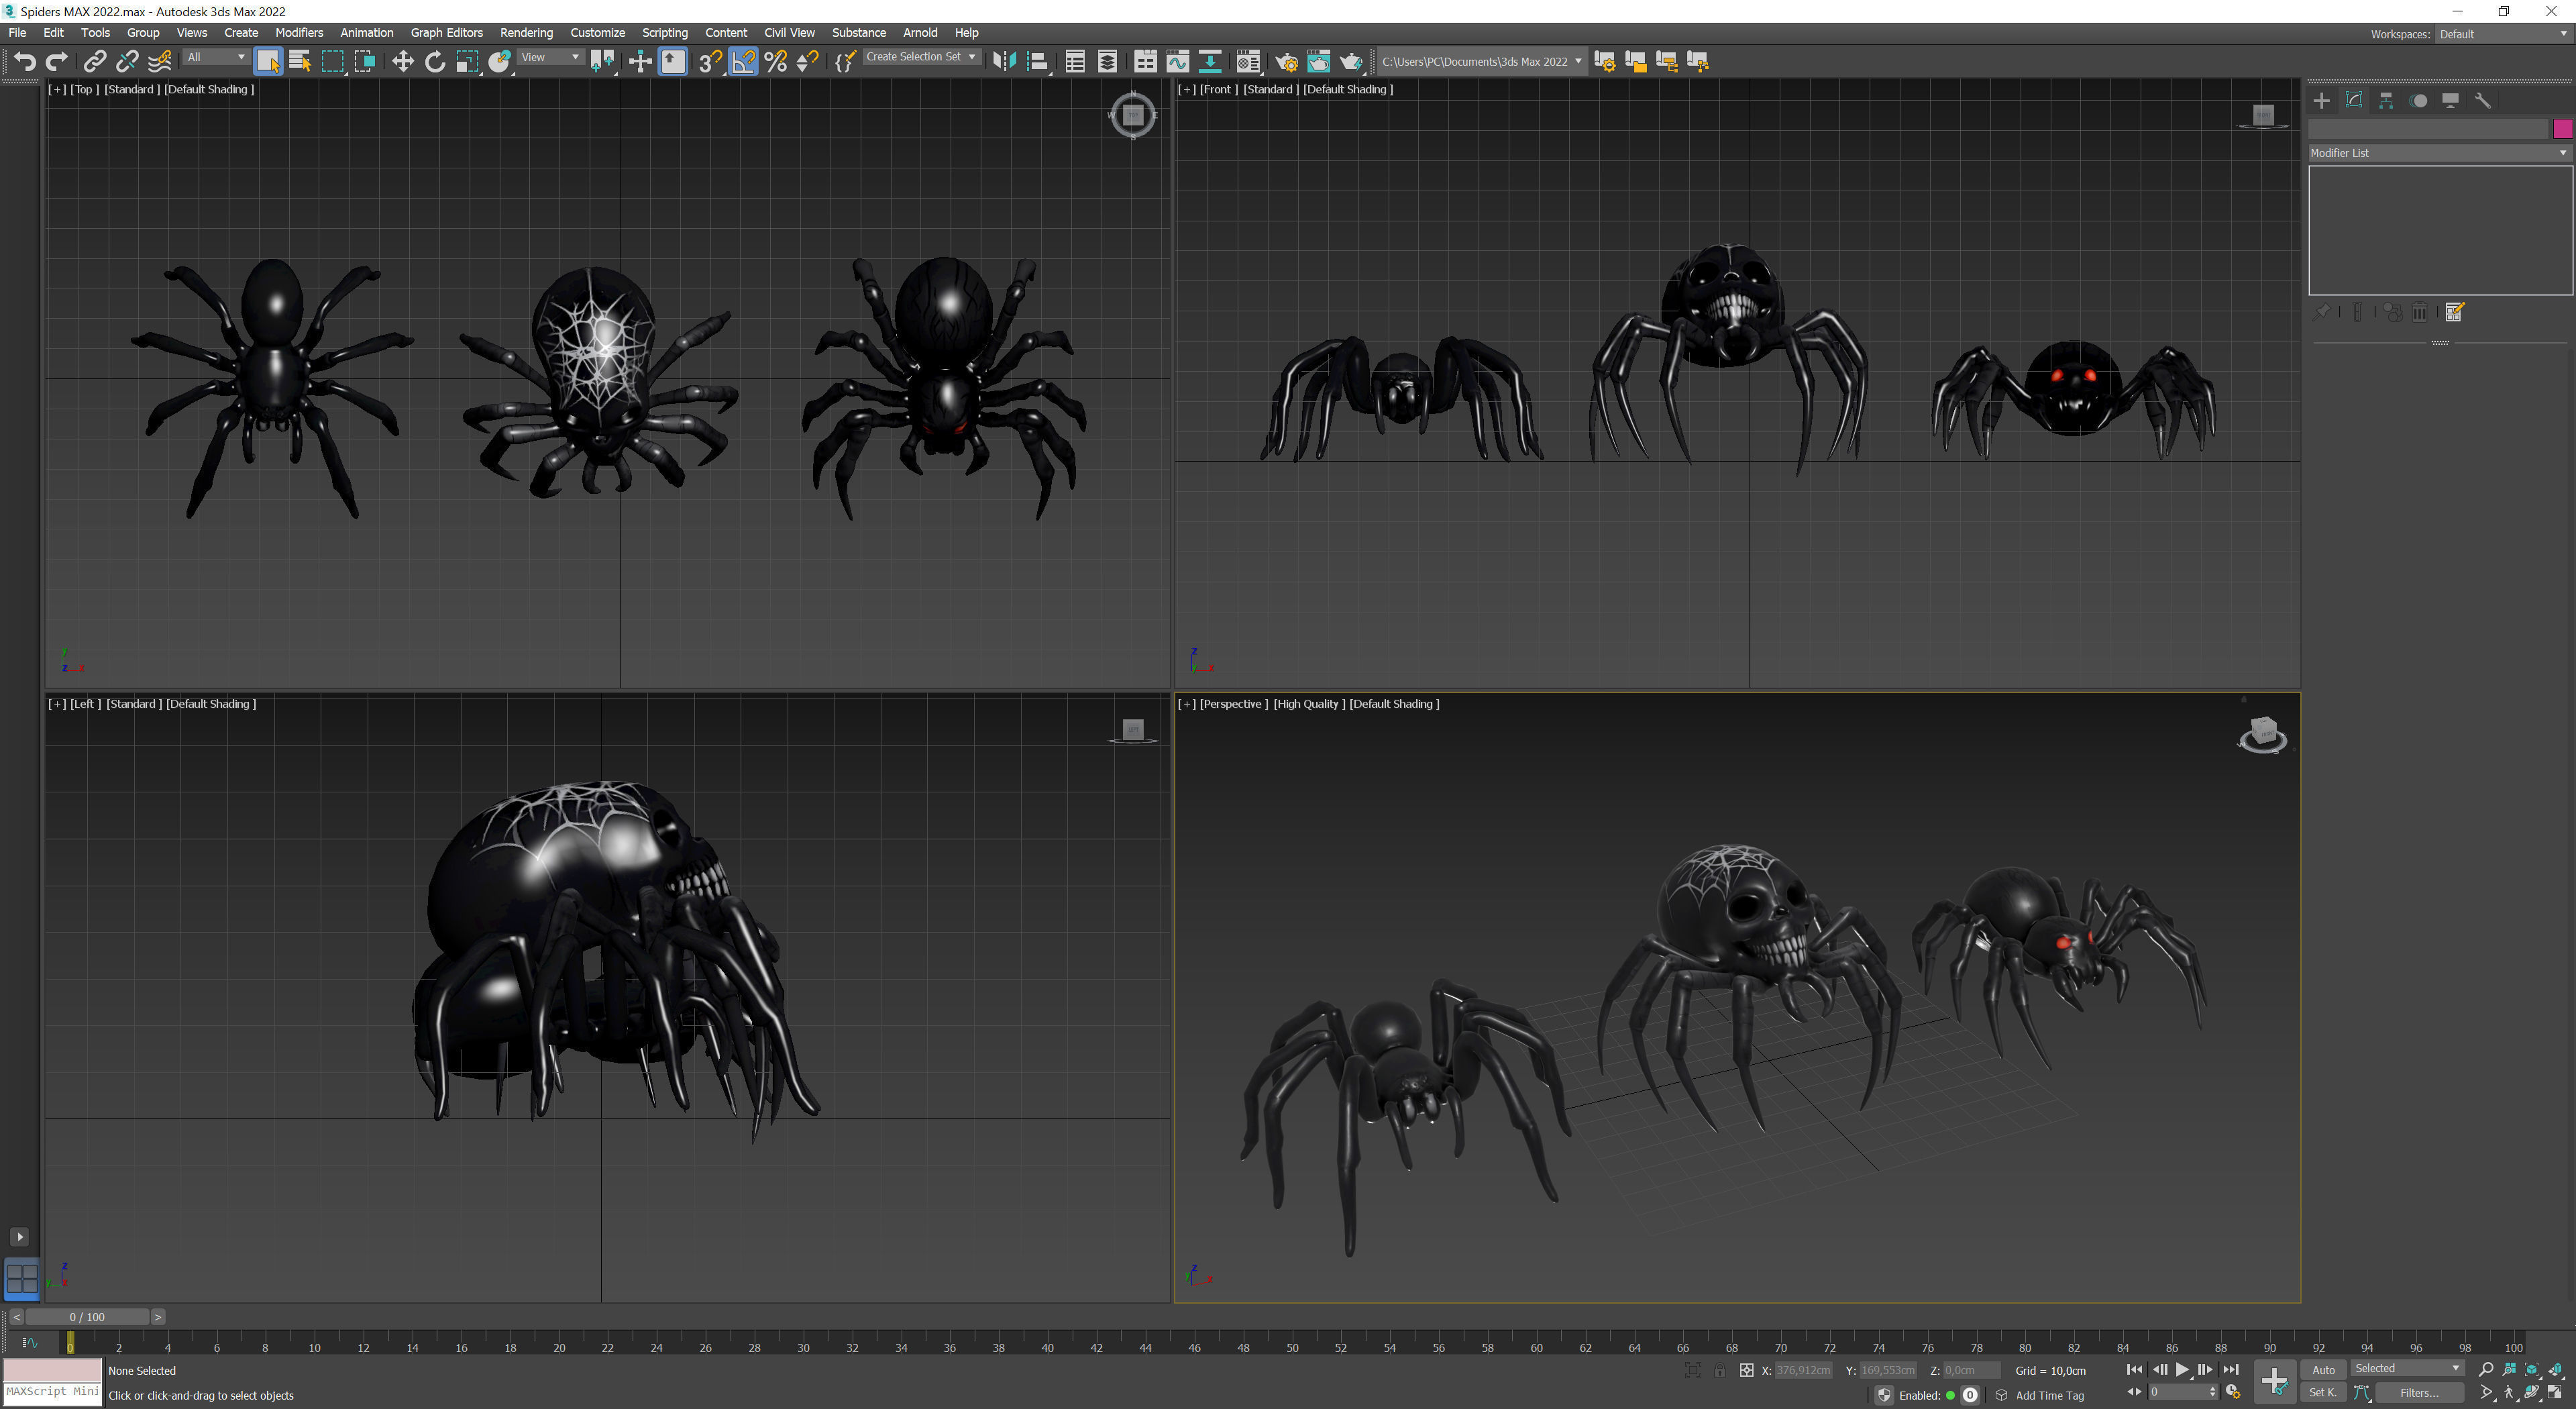Open the View reference coordinate dropdown
This screenshot has height=1409, width=2576.
click(550, 58)
